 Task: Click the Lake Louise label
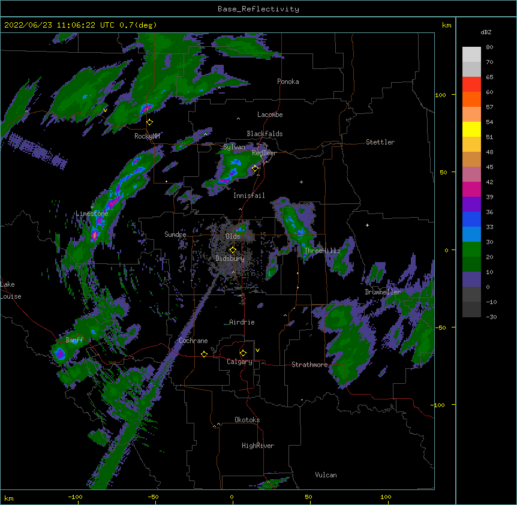click(11, 290)
